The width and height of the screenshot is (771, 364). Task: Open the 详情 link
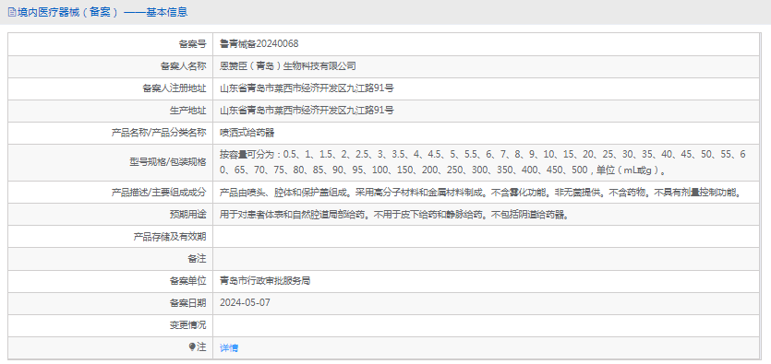coord(229,348)
